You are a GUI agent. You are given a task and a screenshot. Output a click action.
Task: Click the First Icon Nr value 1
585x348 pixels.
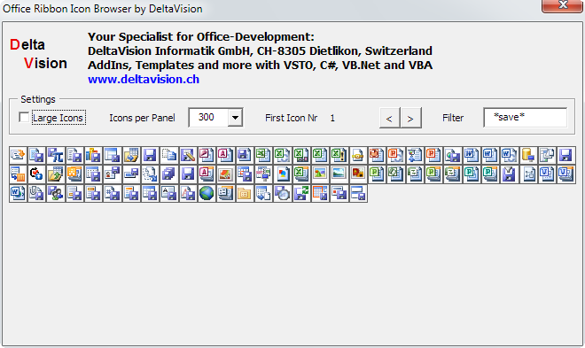pyautogui.click(x=332, y=118)
